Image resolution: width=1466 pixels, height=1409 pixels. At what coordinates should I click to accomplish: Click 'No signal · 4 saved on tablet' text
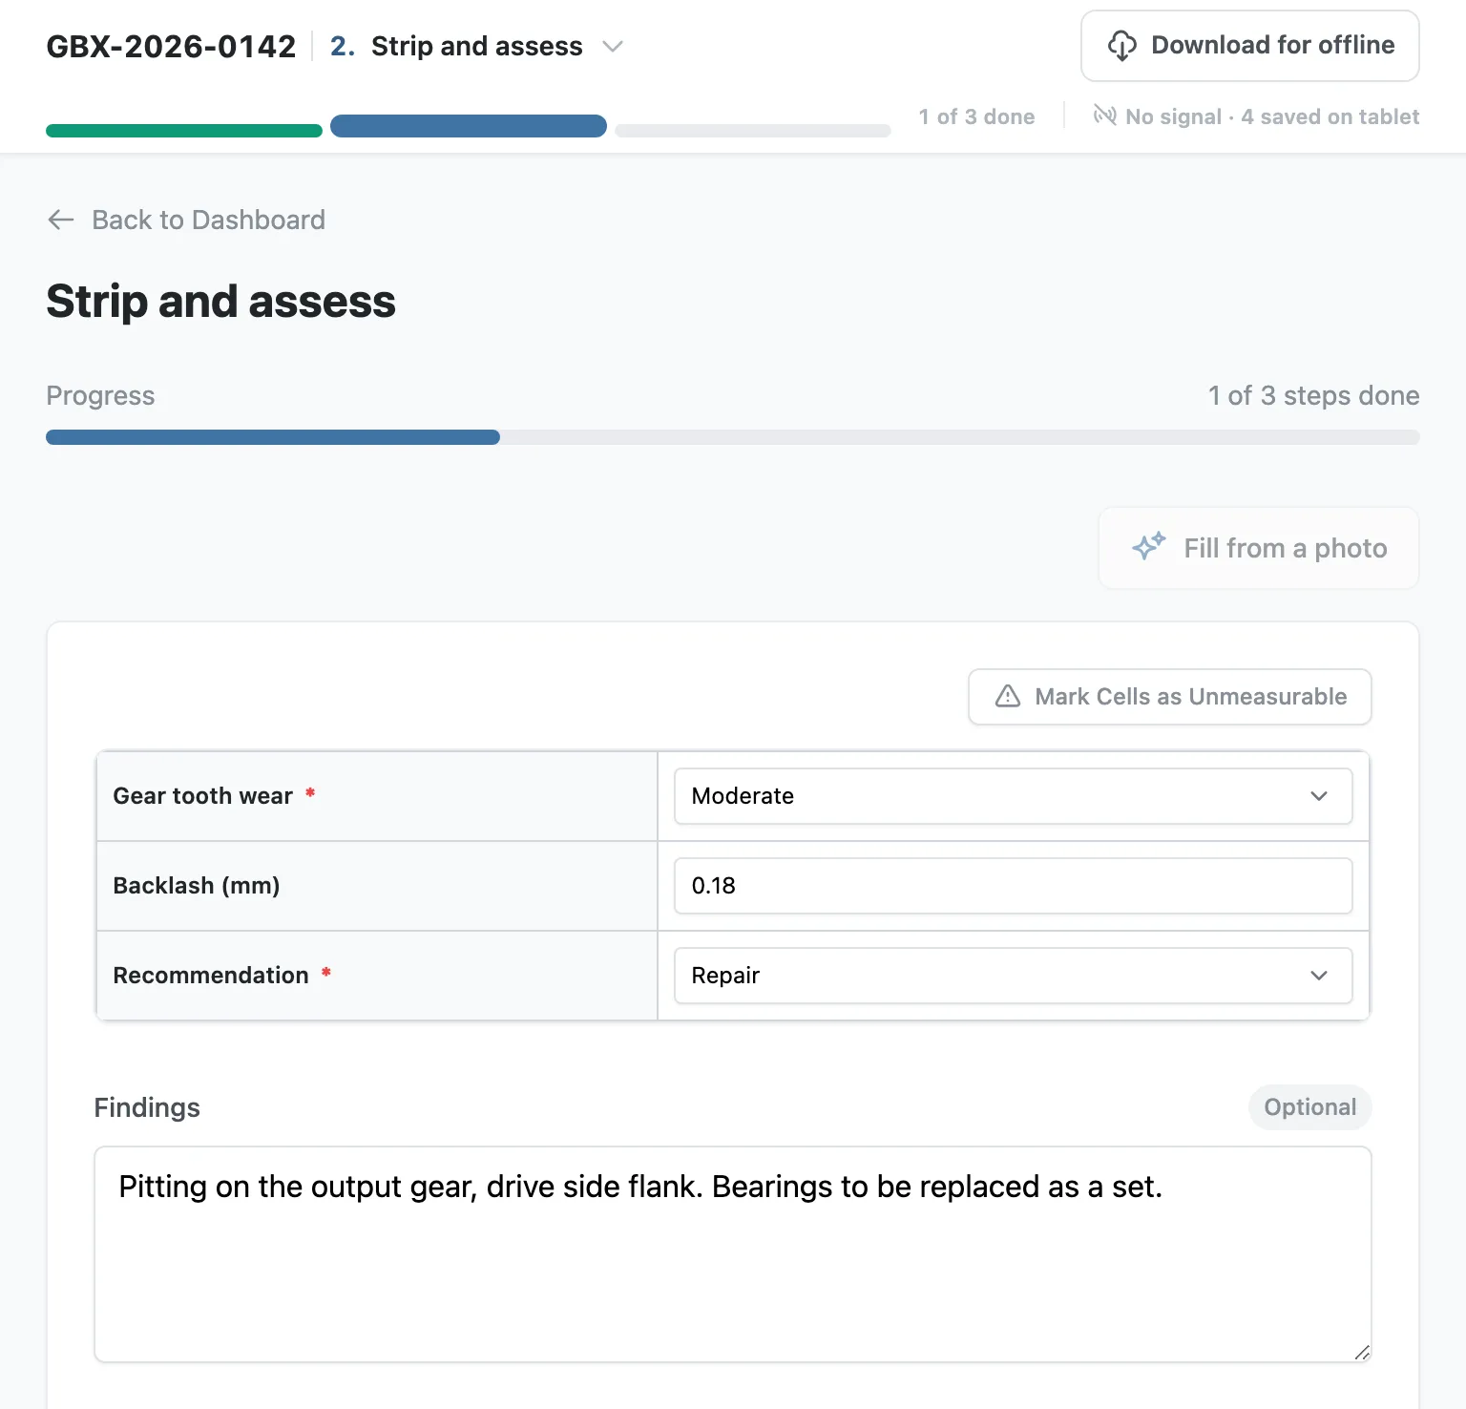(1272, 116)
